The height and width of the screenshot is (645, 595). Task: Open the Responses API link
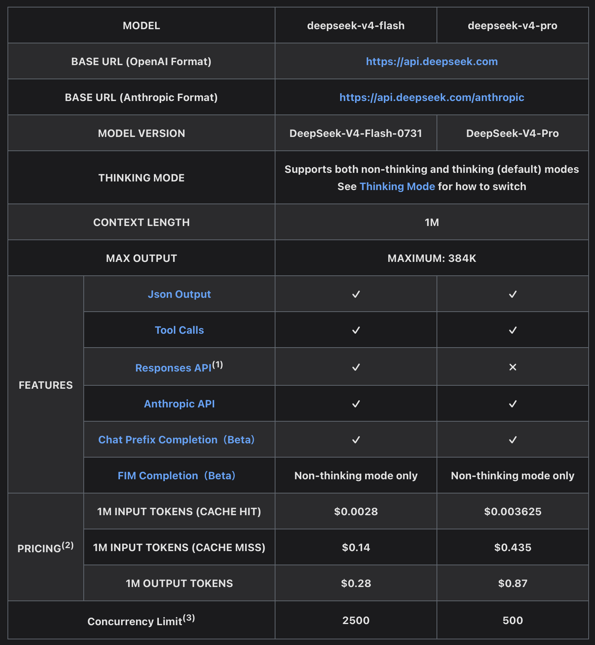173,368
